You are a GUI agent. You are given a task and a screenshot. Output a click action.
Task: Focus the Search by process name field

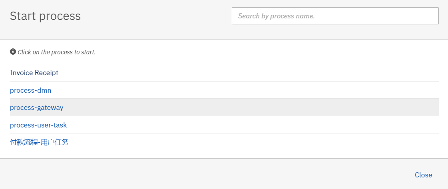pyautogui.click(x=335, y=16)
